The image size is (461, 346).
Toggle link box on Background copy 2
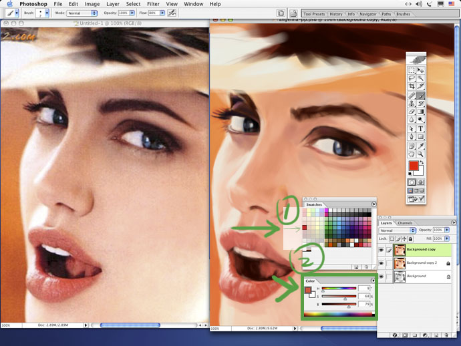(389, 263)
